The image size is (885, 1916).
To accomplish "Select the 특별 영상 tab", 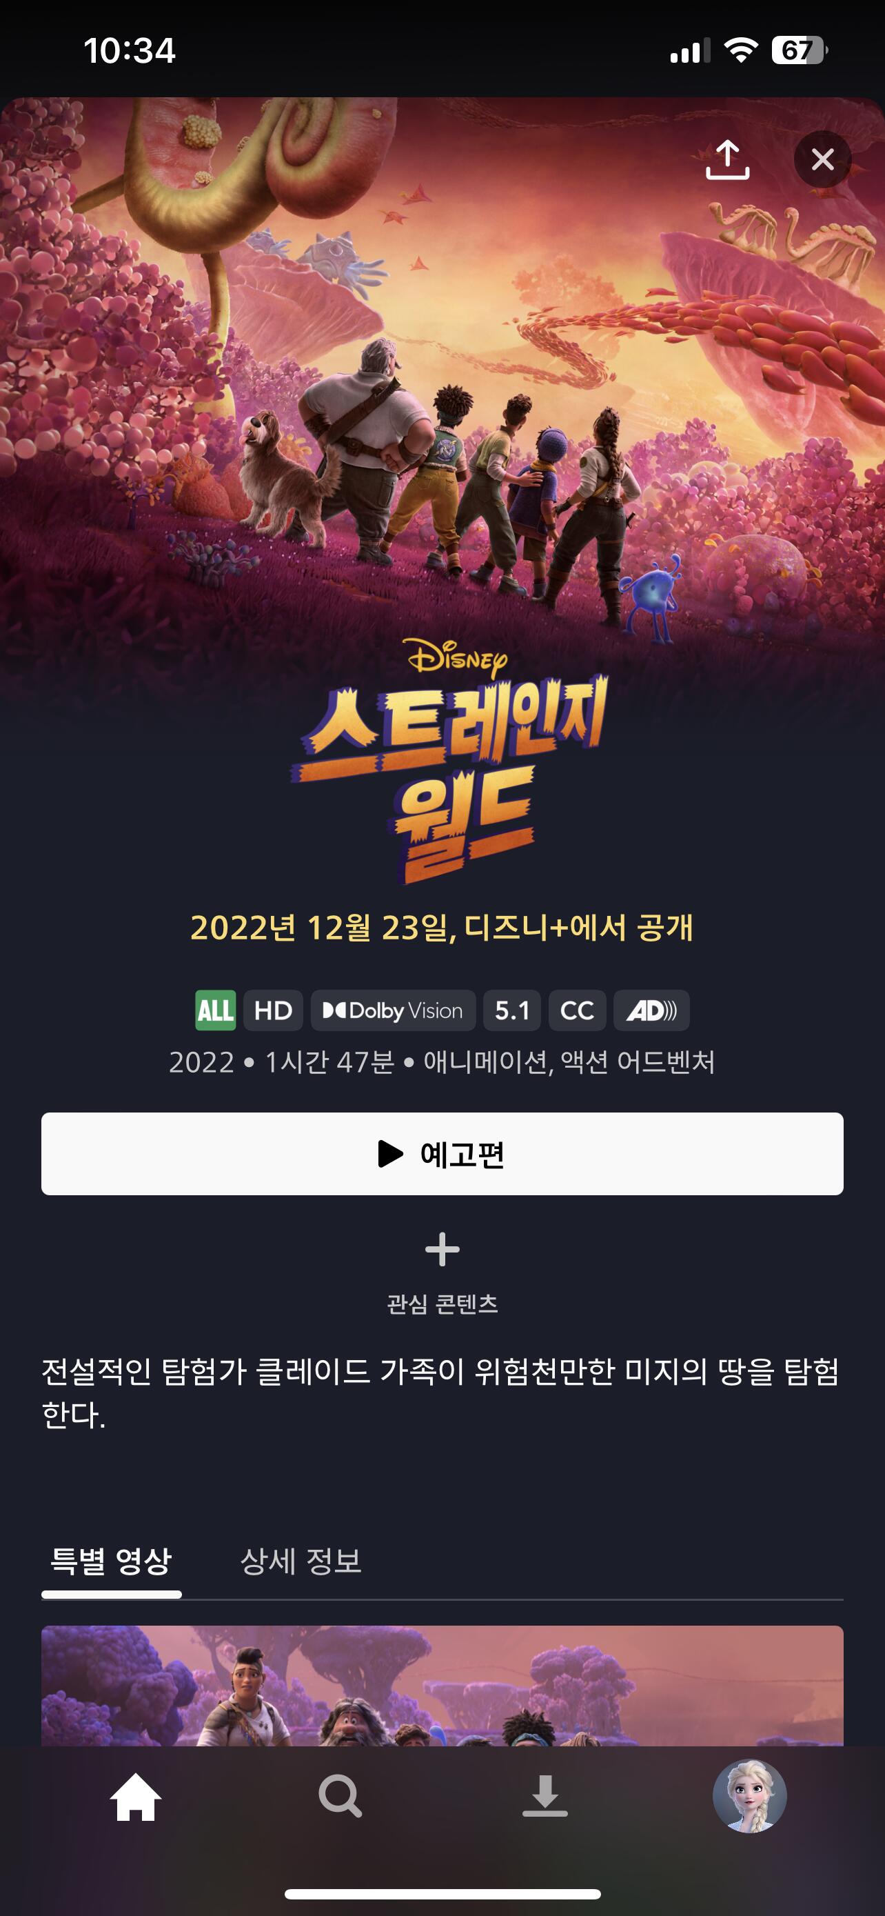I will pos(112,1559).
